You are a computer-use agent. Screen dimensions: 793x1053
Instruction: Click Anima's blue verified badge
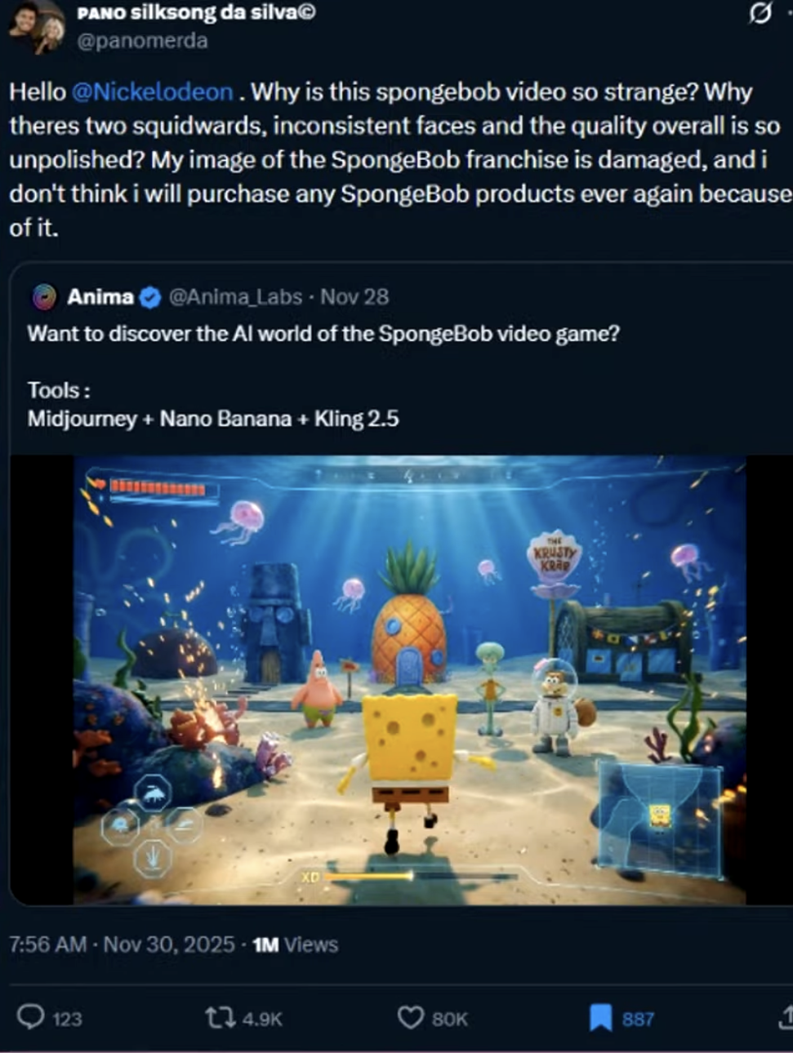point(150,297)
